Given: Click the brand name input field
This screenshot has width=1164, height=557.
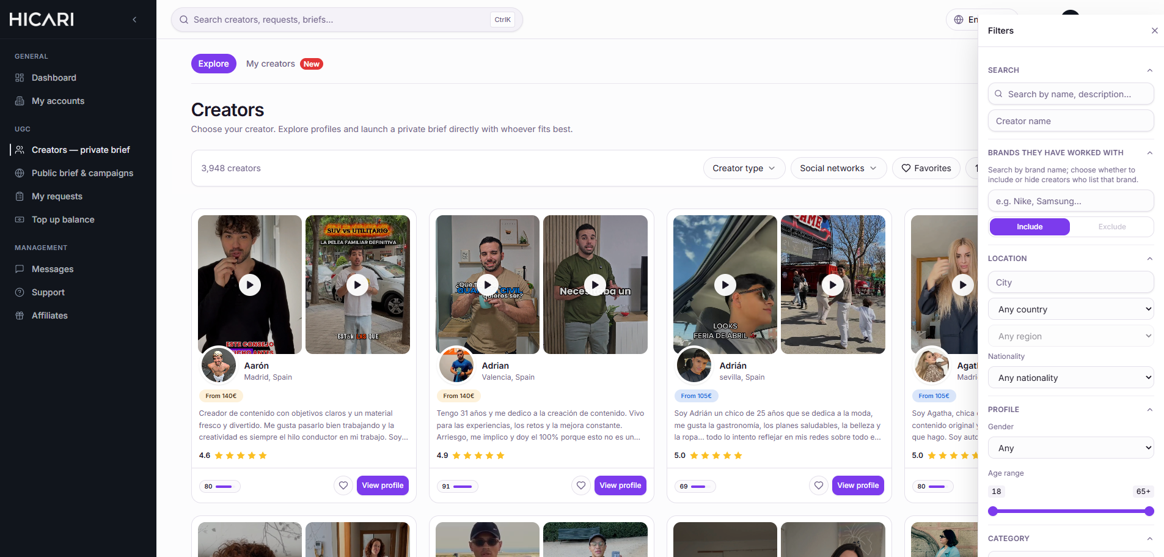Looking at the screenshot, I should pos(1071,201).
